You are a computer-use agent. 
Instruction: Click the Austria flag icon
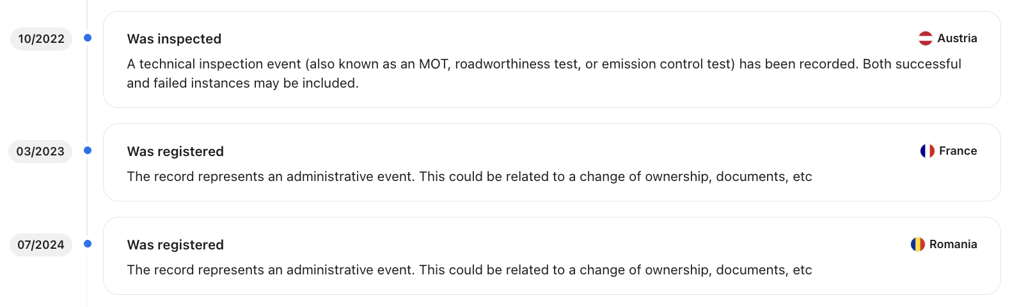coord(925,38)
